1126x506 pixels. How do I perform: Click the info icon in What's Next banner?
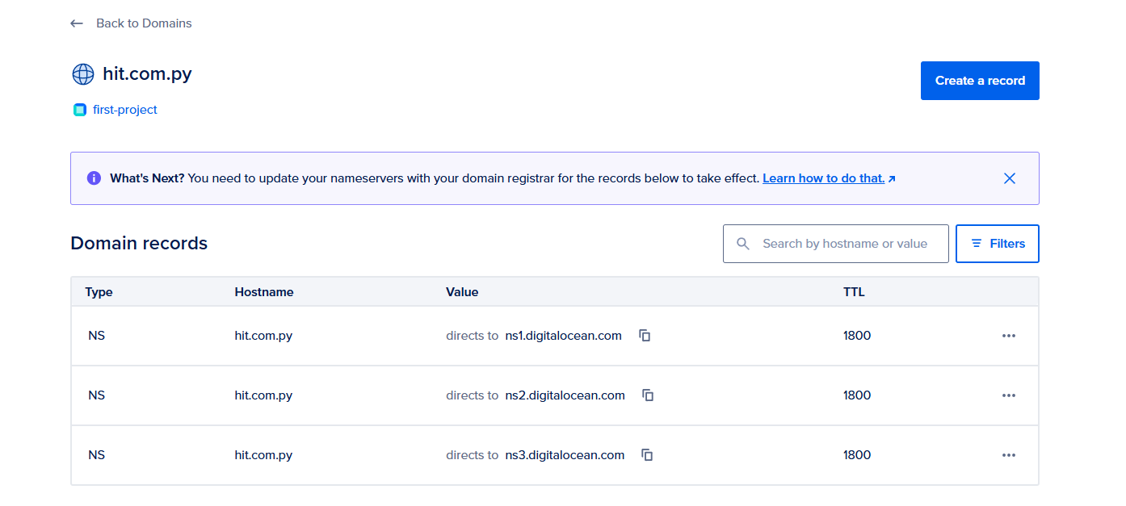pos(94,178)
